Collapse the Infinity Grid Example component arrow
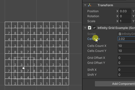 click(x=85, y=28)
